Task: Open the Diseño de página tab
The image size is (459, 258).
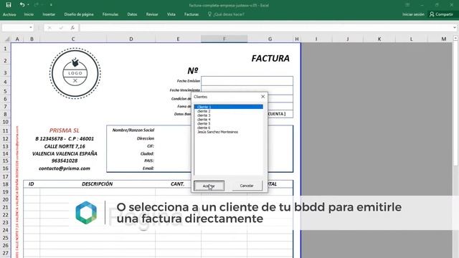Action: [79, 14]
